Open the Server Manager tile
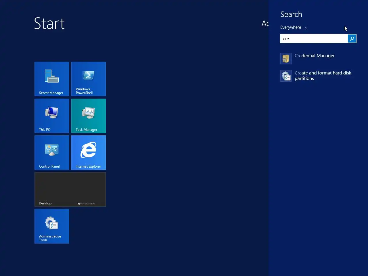Screen dimensions: 368x276 pyautogui.click(x=52, y=79)
